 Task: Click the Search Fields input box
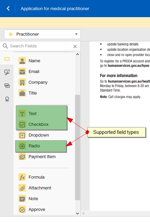40,46
